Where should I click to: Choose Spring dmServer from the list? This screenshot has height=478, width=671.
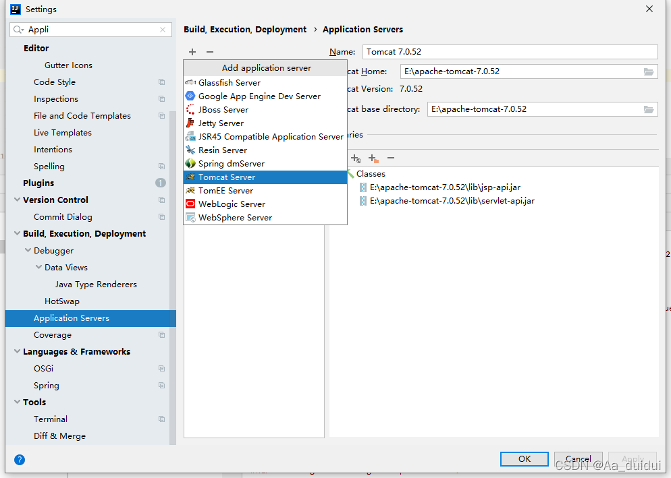click(265, 164)
